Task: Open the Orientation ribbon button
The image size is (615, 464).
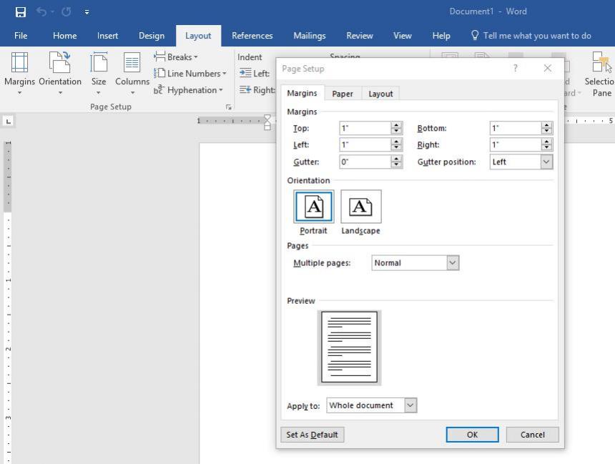Action: 60,74
